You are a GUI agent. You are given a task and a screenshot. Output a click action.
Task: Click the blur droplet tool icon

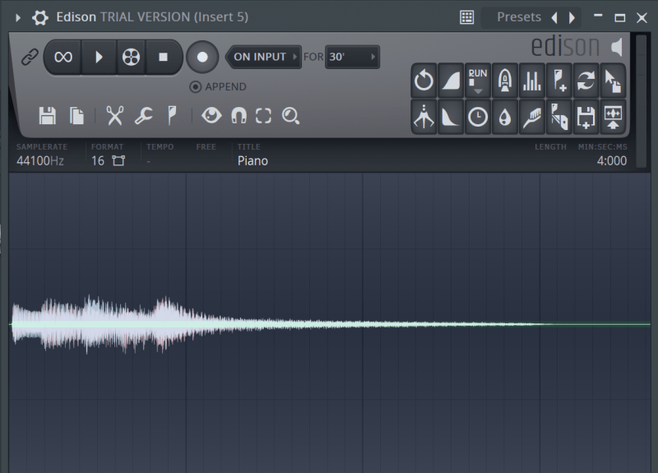click(505, 118)
